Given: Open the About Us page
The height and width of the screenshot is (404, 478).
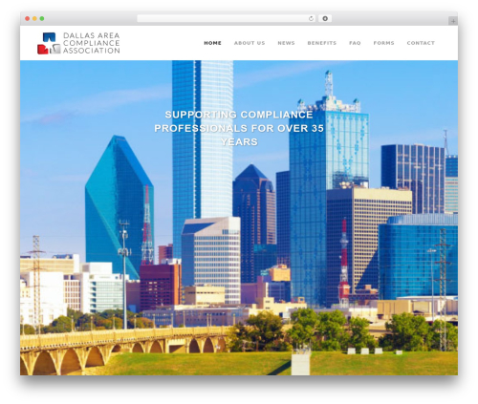Looking at the screenshot, I should coord(250,43).
